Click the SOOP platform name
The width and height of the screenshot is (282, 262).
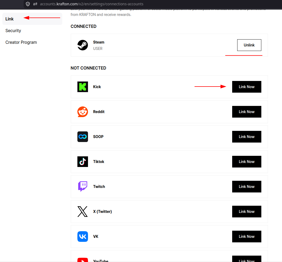pyautogui.click(x=98, y=137)
